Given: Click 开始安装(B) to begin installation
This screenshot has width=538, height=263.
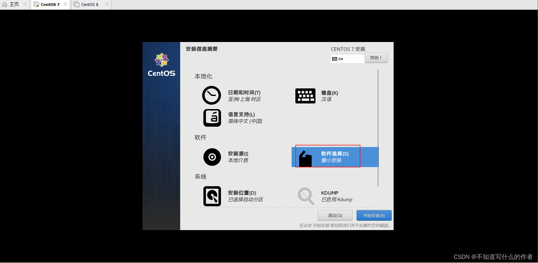Looking at the screenshot, I should [374, 215].
